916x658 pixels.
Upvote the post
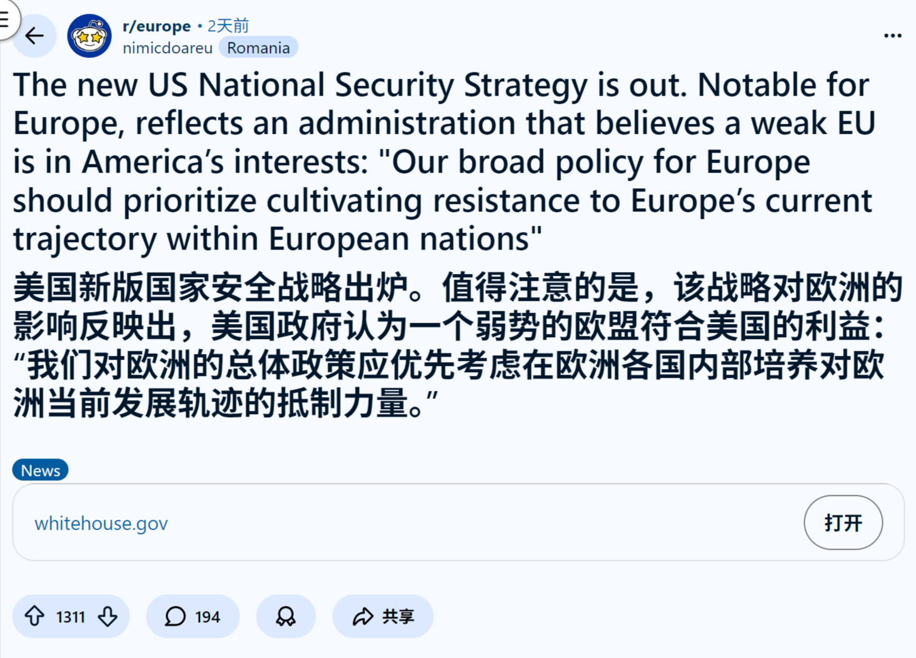(35, 617)
